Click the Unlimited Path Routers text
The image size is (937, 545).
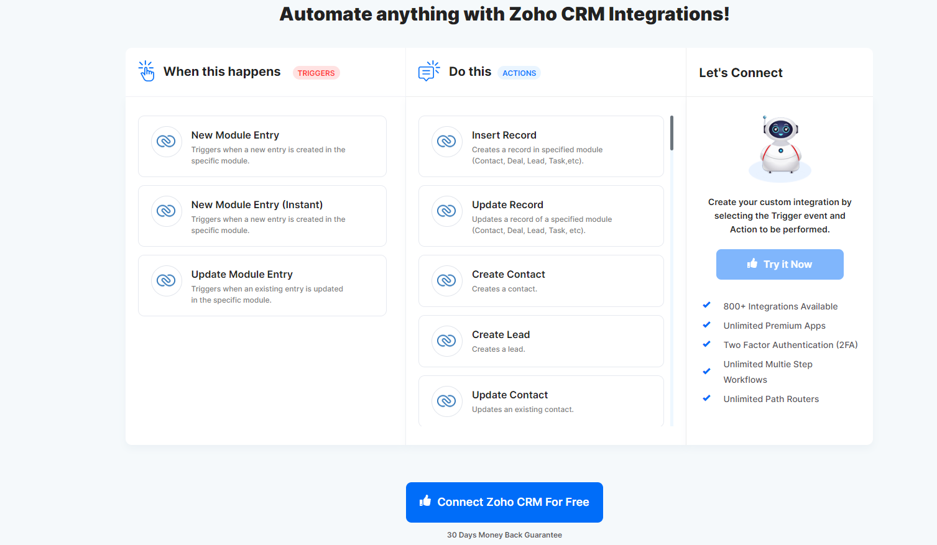[771, 399]
